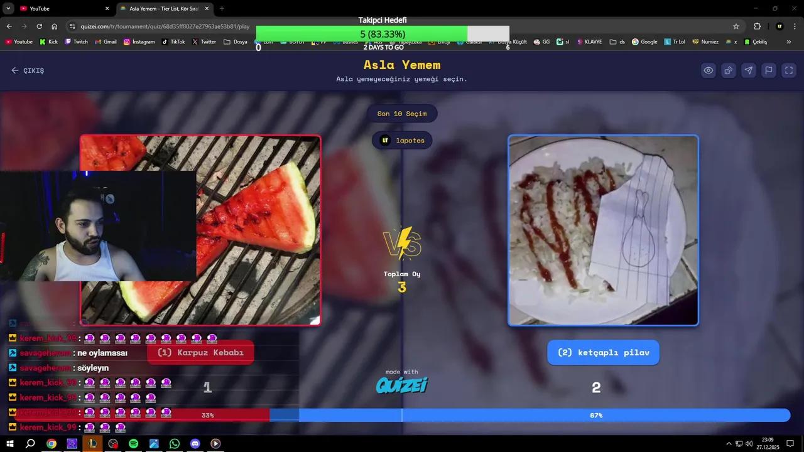Bookmark this page with star icon
Screen dimensions: 804x452
[x=736, y=26]
